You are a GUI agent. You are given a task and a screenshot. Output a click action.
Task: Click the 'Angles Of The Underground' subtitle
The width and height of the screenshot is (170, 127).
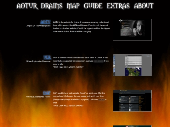pyautogui.click(x=38, y=26)
